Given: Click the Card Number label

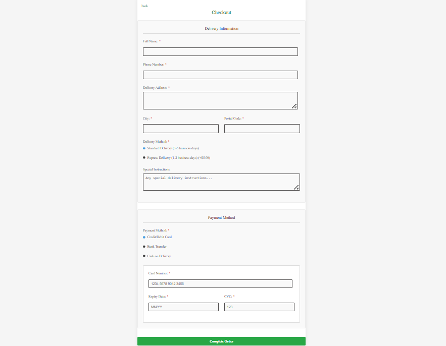Looking at the screenshot, I should (x=158, y=273).
